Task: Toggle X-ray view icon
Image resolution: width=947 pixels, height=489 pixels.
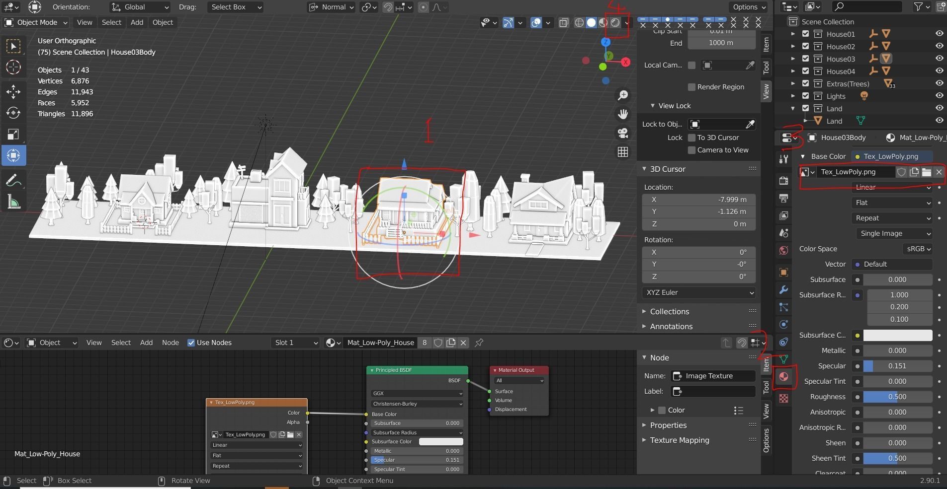Action: (563, 22)
